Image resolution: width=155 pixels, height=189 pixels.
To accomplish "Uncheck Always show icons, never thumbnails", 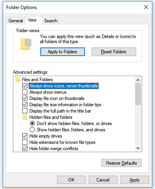I will click(25, 86).
